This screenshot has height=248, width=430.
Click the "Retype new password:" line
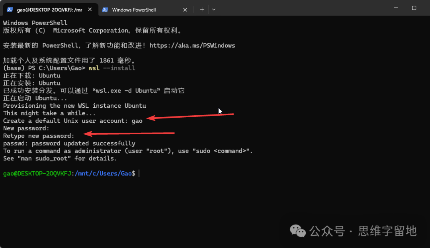click(x=39, y=136)
